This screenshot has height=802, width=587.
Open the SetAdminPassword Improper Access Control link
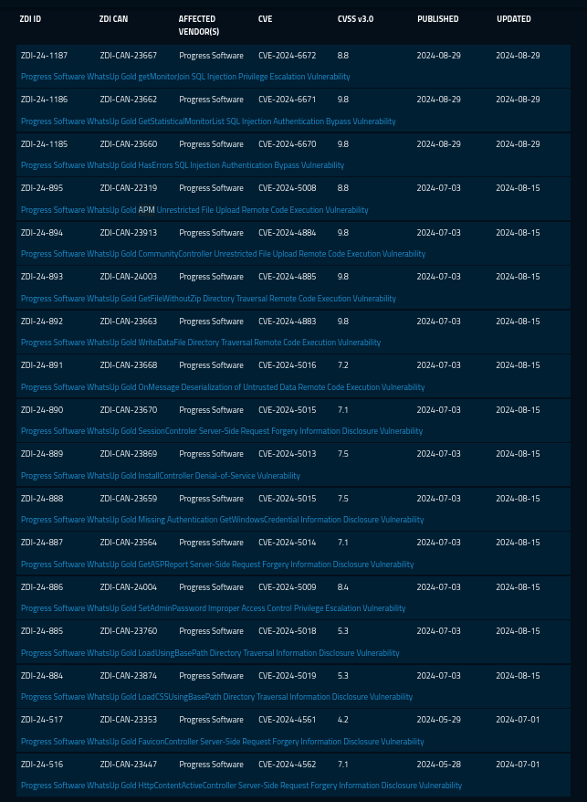pyautogui.click(x=213, y=608)
